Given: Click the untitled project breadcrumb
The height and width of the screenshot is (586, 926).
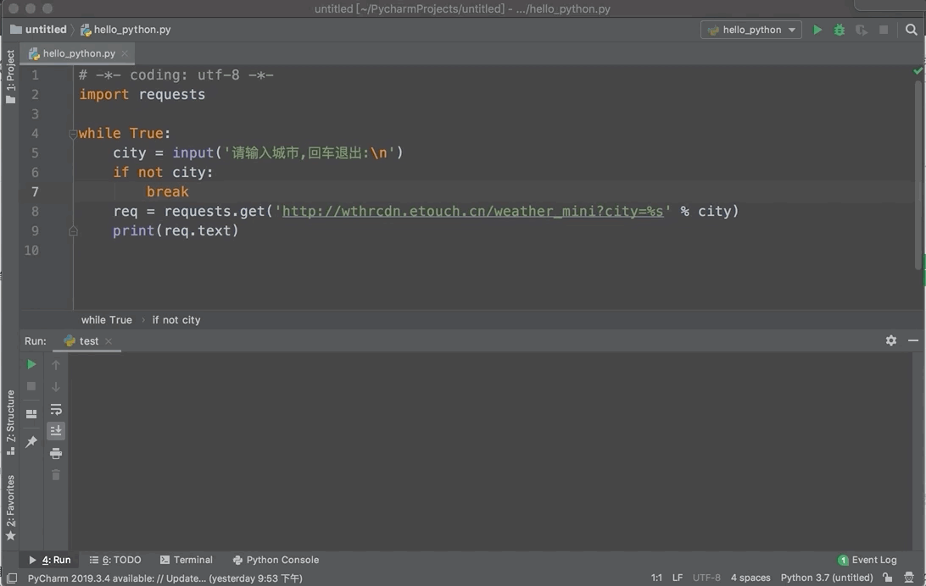Looking at the screenshot, I should tap(39, 30).
